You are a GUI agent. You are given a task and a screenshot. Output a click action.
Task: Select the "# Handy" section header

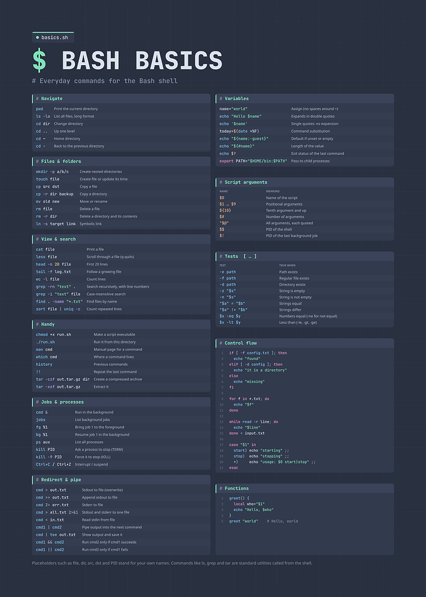point(121,324)
